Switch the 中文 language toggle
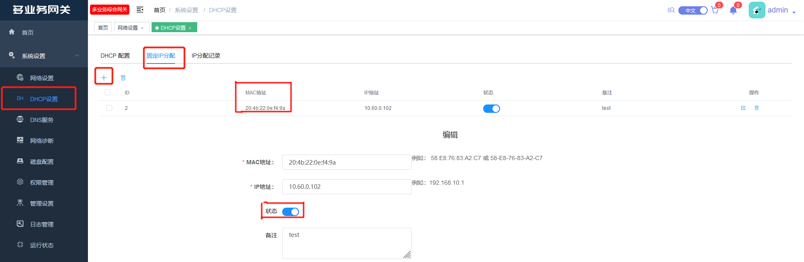 coord(693,10)
